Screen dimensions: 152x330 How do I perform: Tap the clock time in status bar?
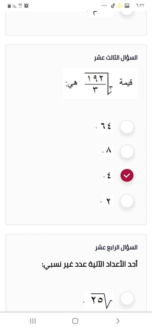tap(140, 6)
